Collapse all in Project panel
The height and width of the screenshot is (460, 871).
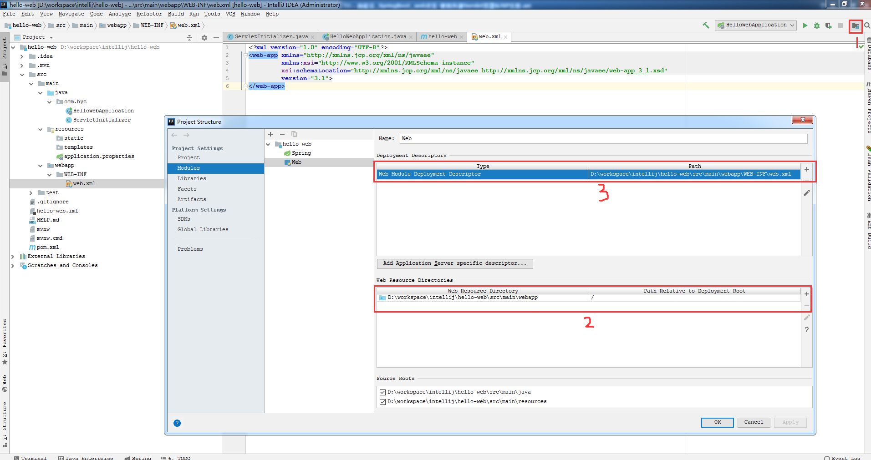point(189,38)
